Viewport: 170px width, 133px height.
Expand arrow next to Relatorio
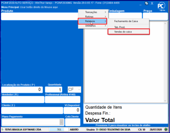[105, 21]
